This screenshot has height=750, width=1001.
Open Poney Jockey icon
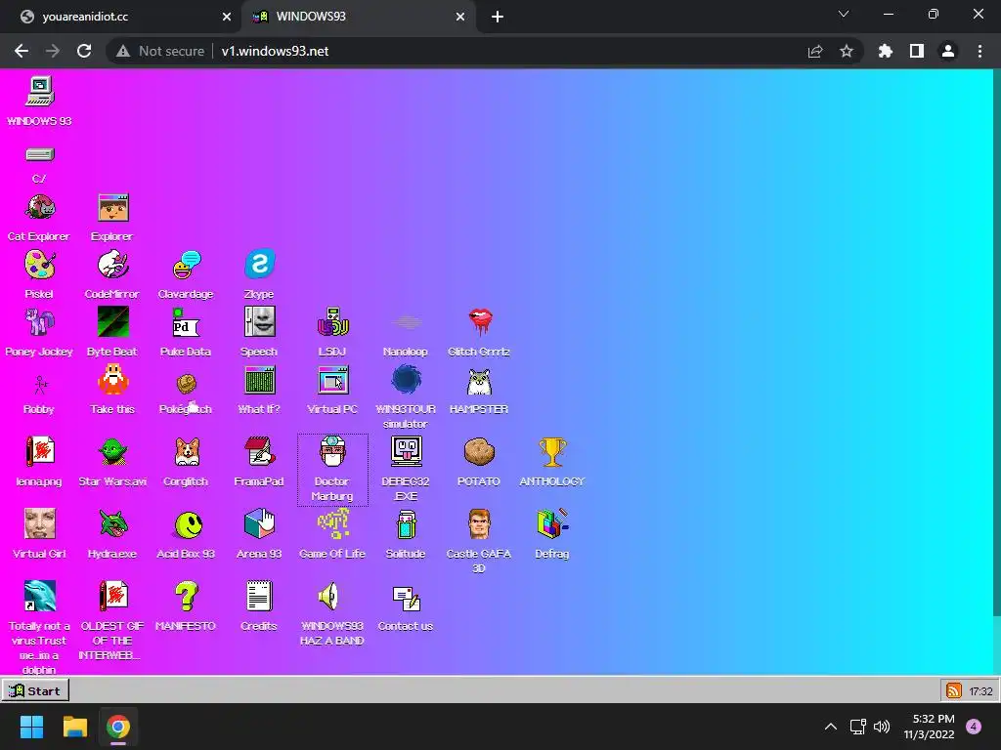pyautogui.click(x=39, y=322)
